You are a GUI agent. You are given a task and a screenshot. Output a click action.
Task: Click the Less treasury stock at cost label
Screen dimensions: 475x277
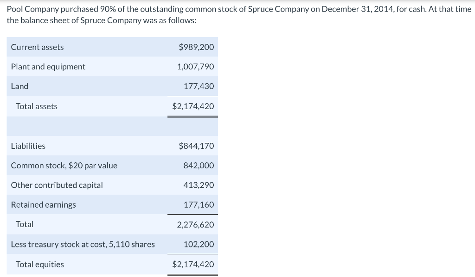(83, 244)
